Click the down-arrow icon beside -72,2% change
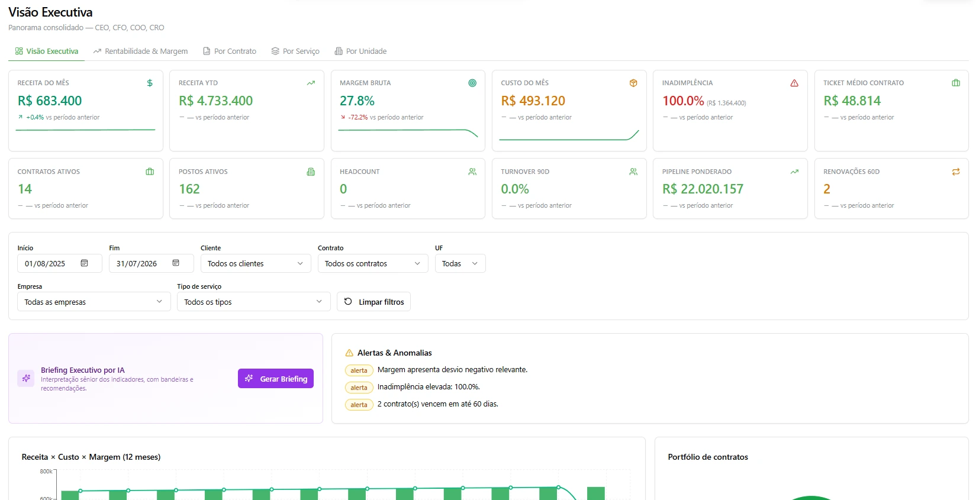The image size is (976, 500). coord(343,117)
